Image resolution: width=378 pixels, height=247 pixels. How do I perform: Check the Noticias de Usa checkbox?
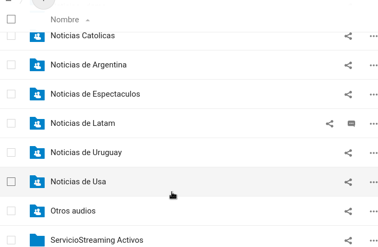[x=11, y=182]
